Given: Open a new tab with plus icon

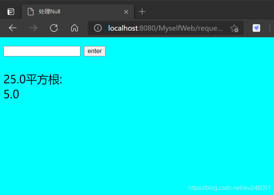Looking at the screenshot, I should point(142,12).
